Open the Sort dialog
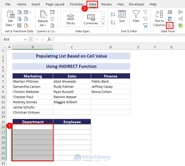The width and height of the screenshot is (185, 166). click(x=122, y=16)
